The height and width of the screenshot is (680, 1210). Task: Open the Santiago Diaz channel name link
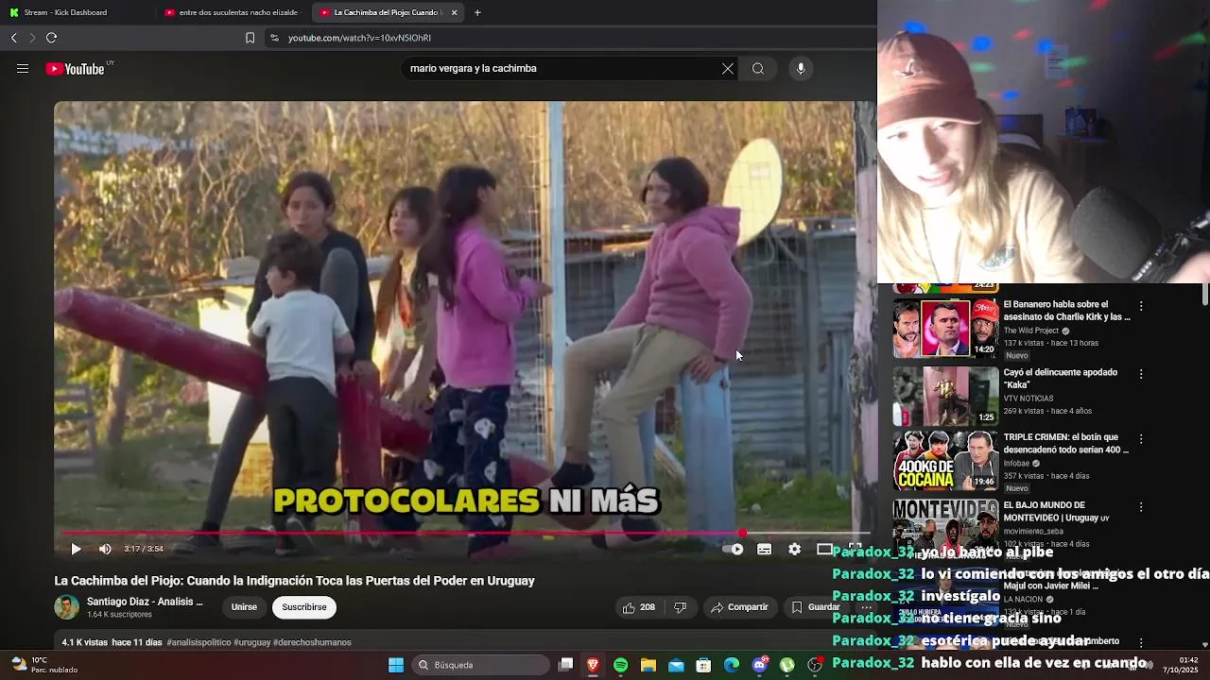[145, 602]
